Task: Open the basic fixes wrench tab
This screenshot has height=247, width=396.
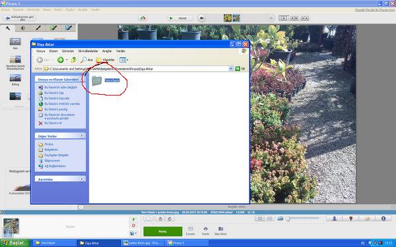Action: click(x=8, y=28)
